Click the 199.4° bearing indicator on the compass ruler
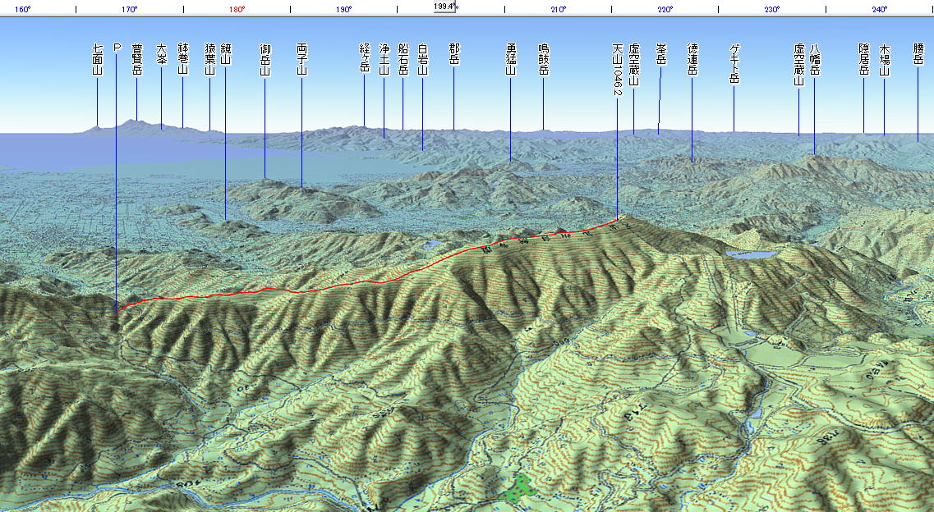This screenshot has width=934, height=512. point(446,6)
